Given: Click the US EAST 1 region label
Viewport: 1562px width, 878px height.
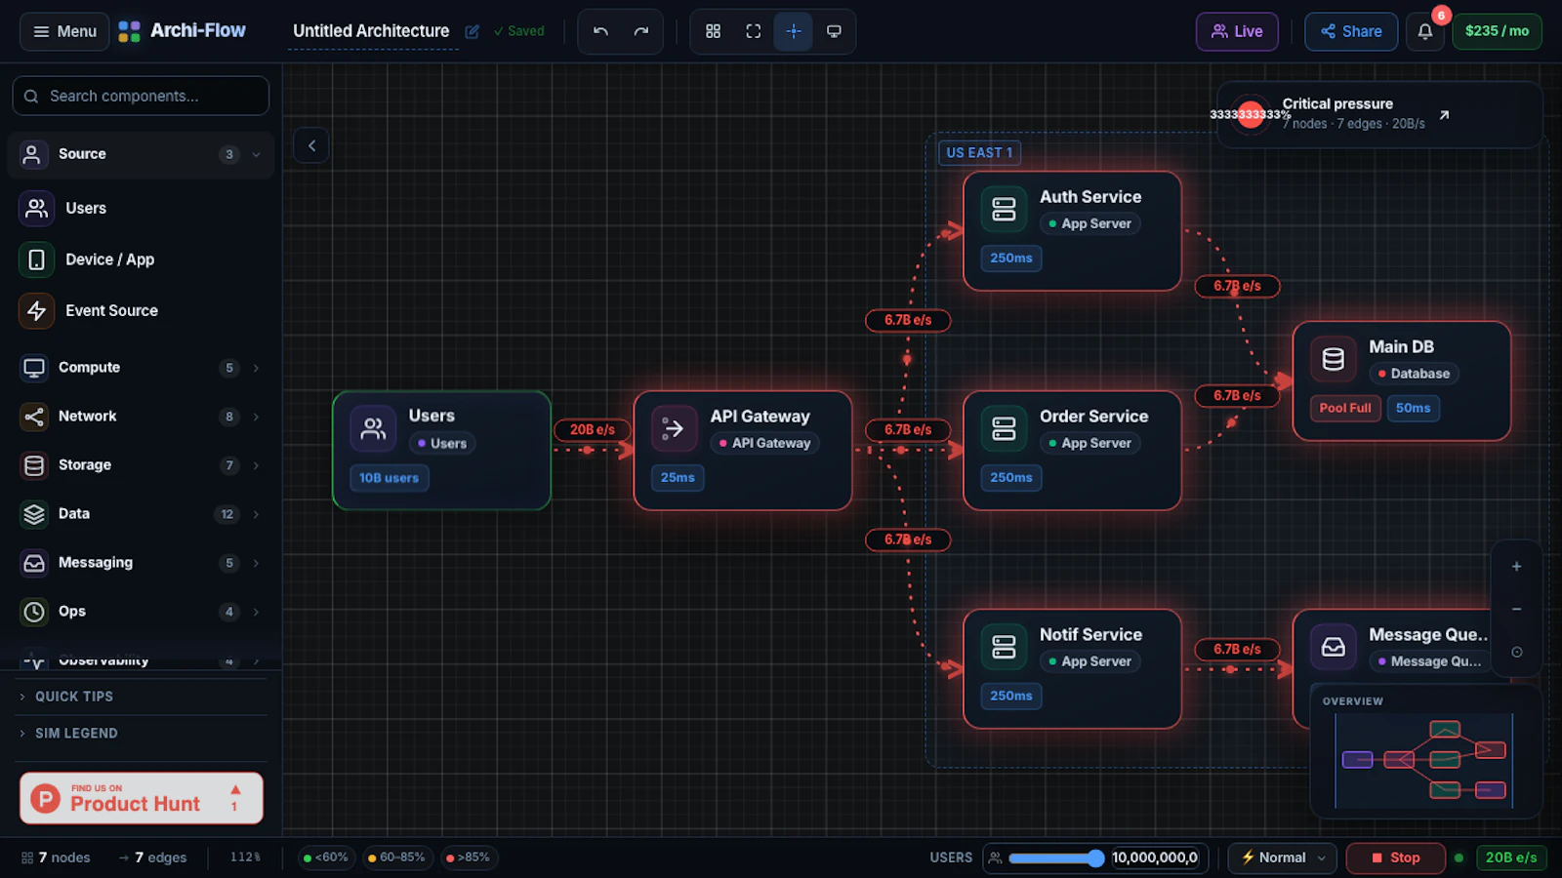Looking at the screenshot, I should [x=979, y=152].
